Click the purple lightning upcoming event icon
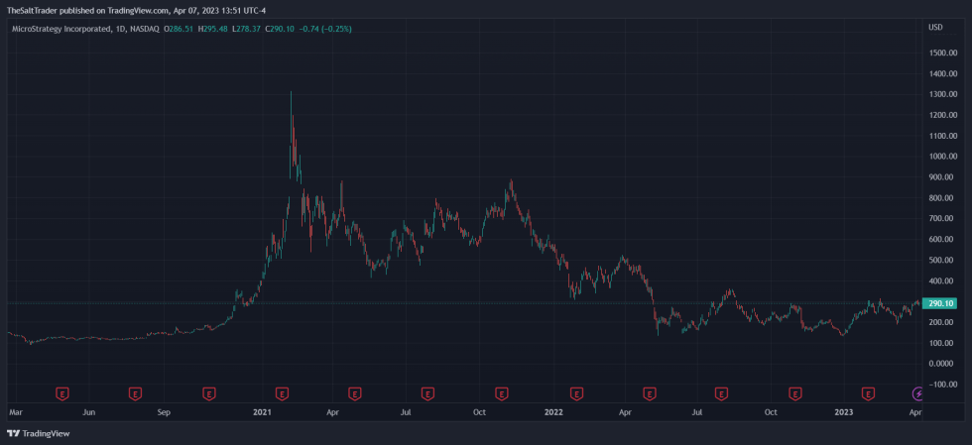 (917, 393)
